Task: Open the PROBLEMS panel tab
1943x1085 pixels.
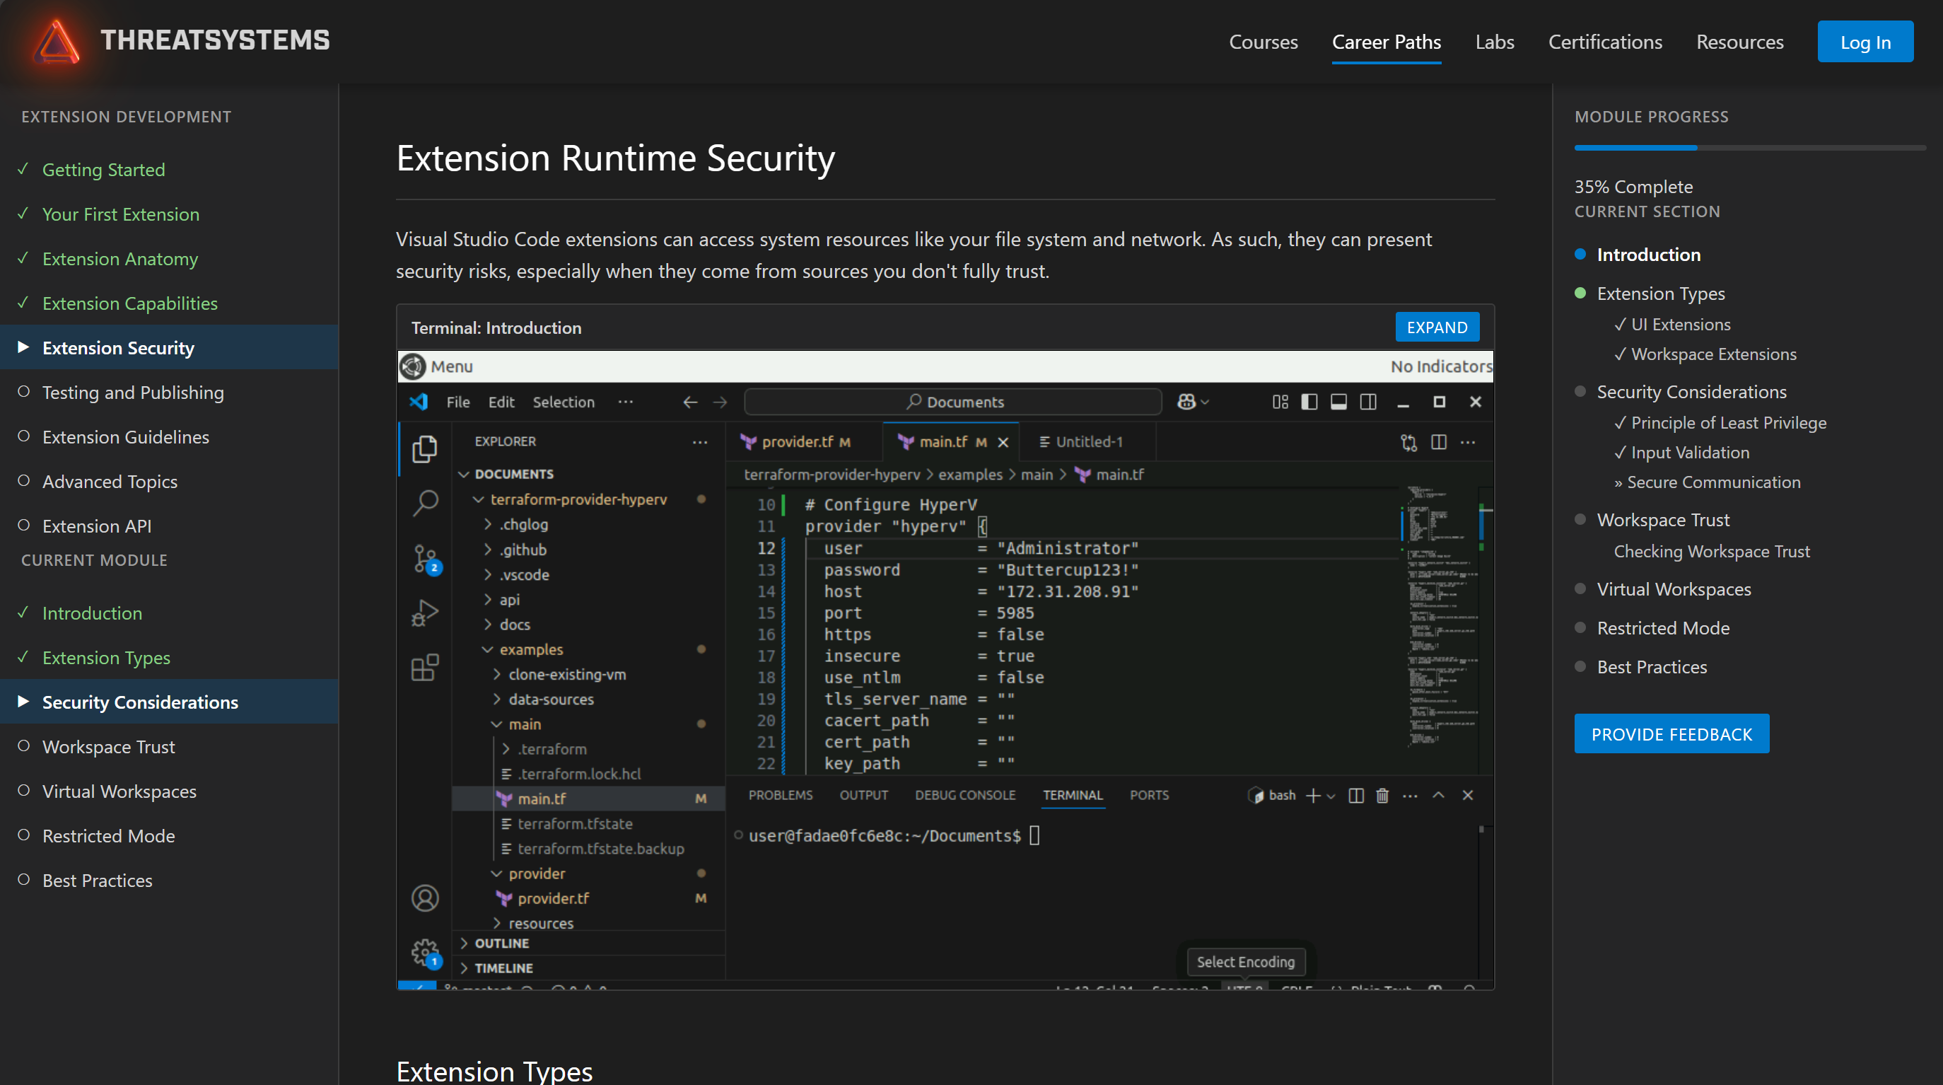Action: click(x=780, y=795)
